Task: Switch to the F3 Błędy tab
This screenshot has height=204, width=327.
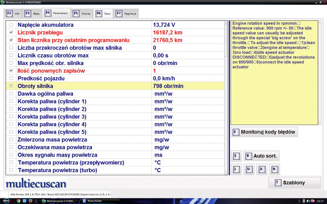Action: (x=32, y=14)
